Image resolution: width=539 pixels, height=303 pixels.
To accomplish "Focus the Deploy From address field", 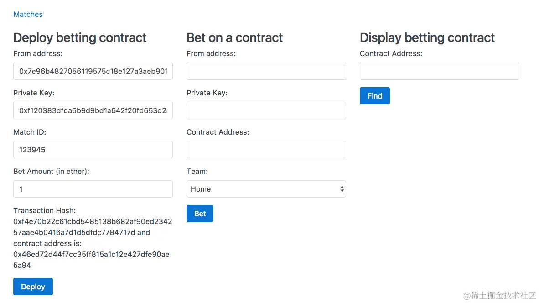I will coord(93,71).
